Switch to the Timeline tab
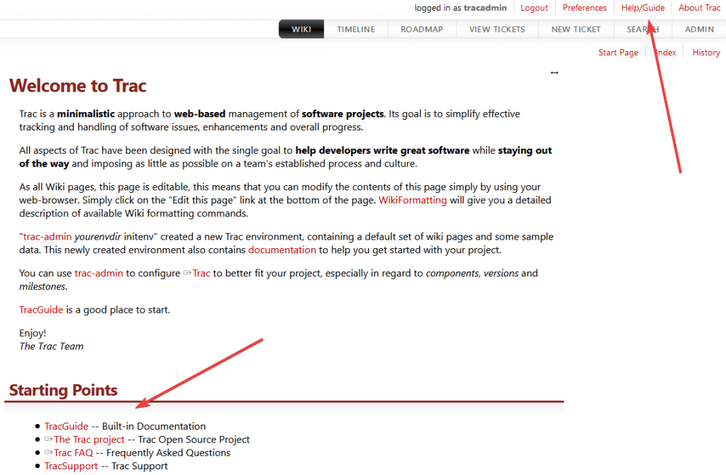This screenshot has width=726, height=475. pos(356,29)
